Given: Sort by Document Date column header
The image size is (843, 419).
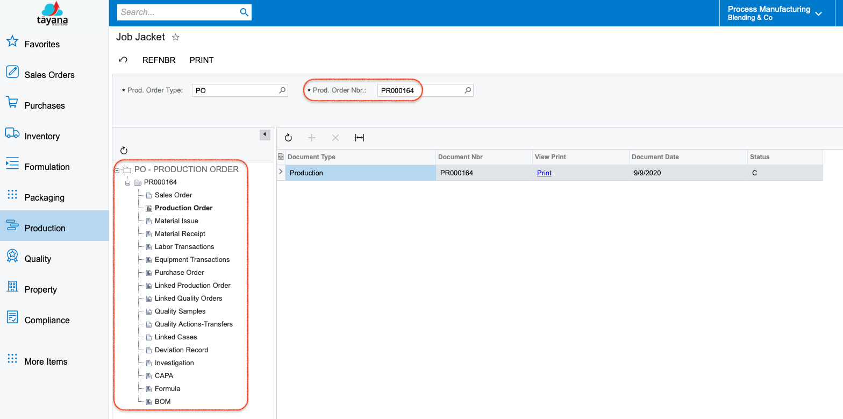Looking at the screenshot, I should (688, 157).
